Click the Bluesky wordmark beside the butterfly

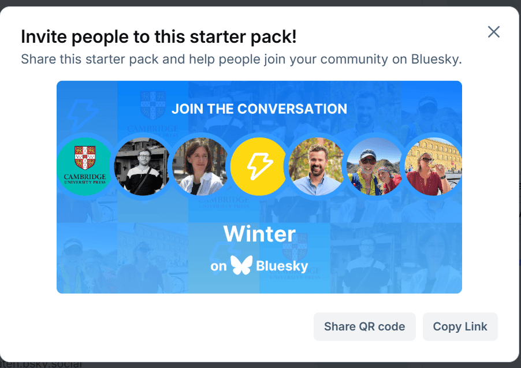tap(282, 266)
